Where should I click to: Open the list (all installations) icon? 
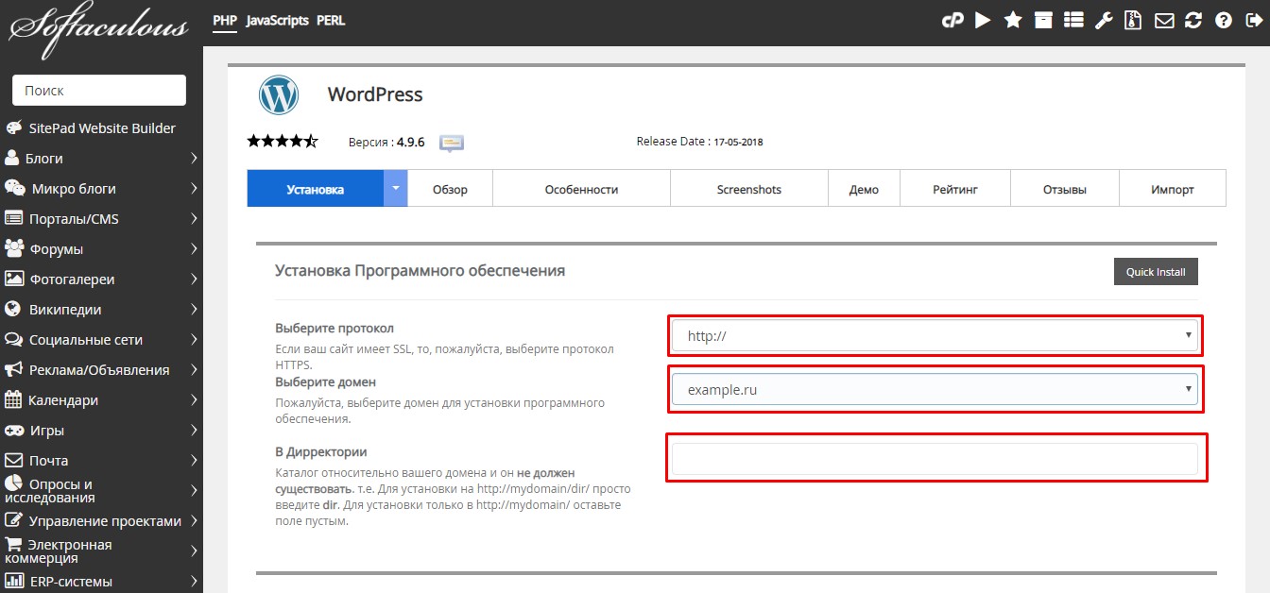point(1073,20)
